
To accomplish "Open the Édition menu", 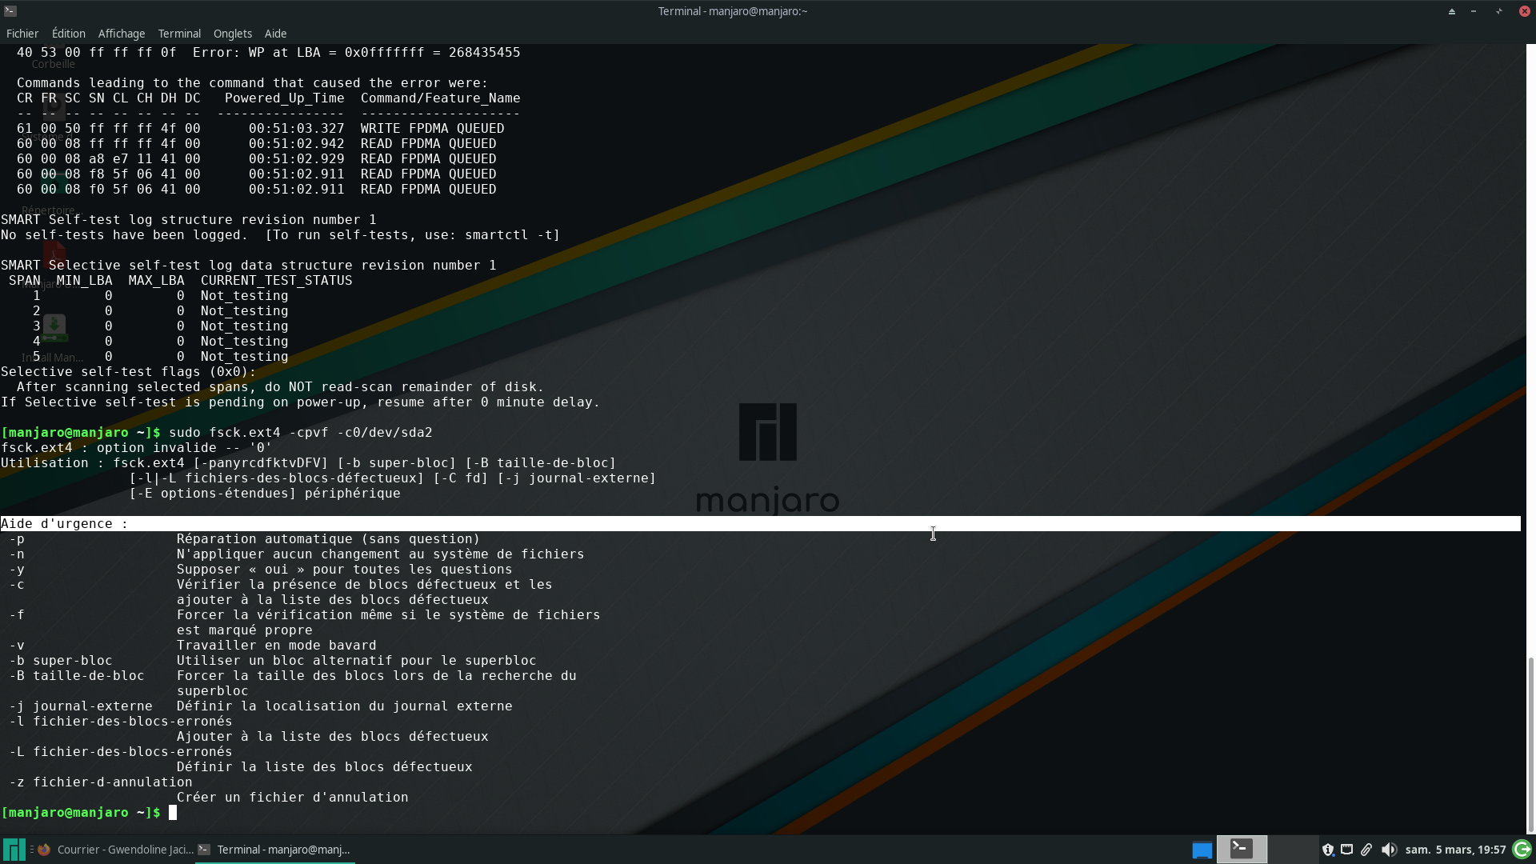I will point(69,34).
